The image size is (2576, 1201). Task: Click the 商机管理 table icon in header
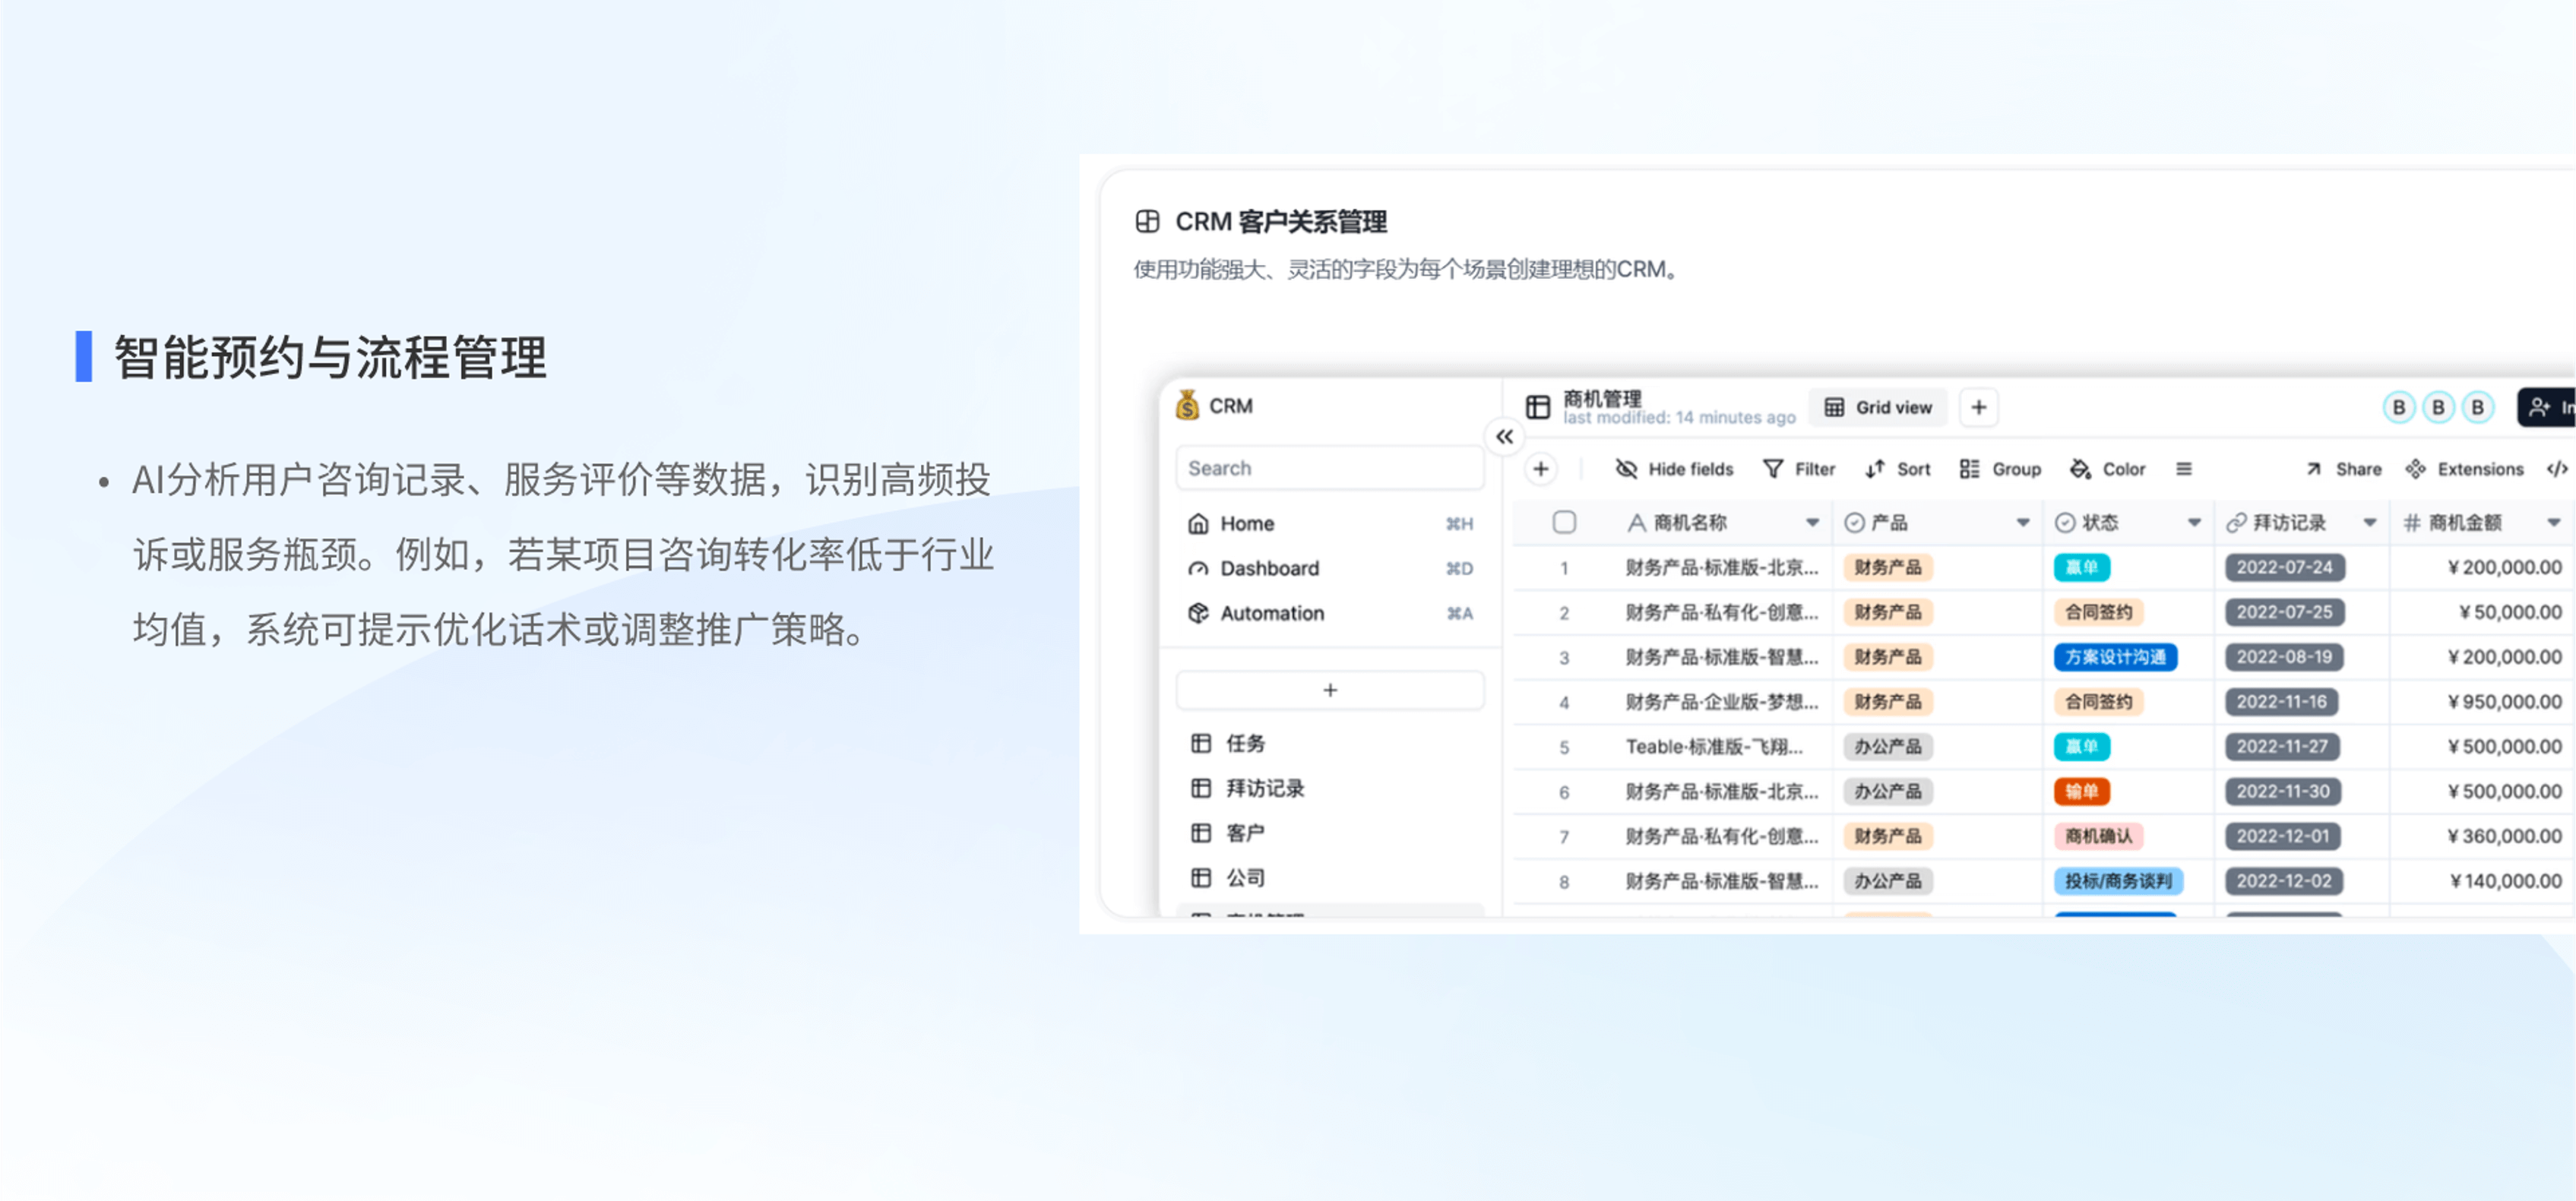point(1538,408)
